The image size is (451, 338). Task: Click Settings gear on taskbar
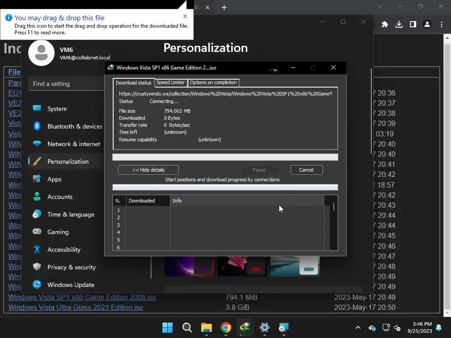click(264, 327)
